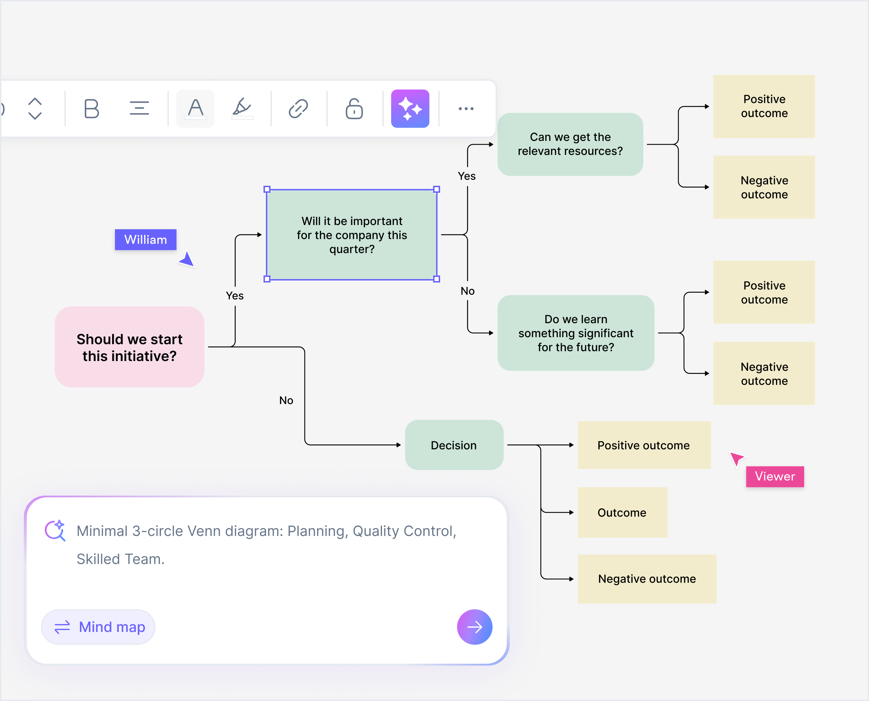
Task: Click the 'No' label above 'Do we learn' node
Action: 468,291
